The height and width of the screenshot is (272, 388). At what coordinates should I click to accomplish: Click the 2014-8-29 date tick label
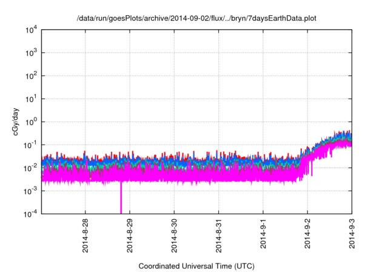point(130,236)
